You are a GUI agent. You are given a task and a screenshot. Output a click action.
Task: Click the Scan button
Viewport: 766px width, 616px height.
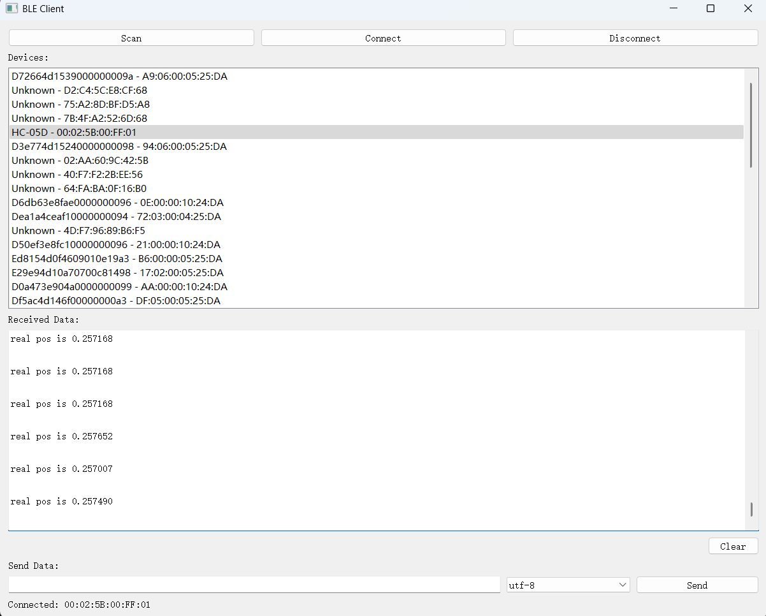pyautogui.click(x=131, y=38)
